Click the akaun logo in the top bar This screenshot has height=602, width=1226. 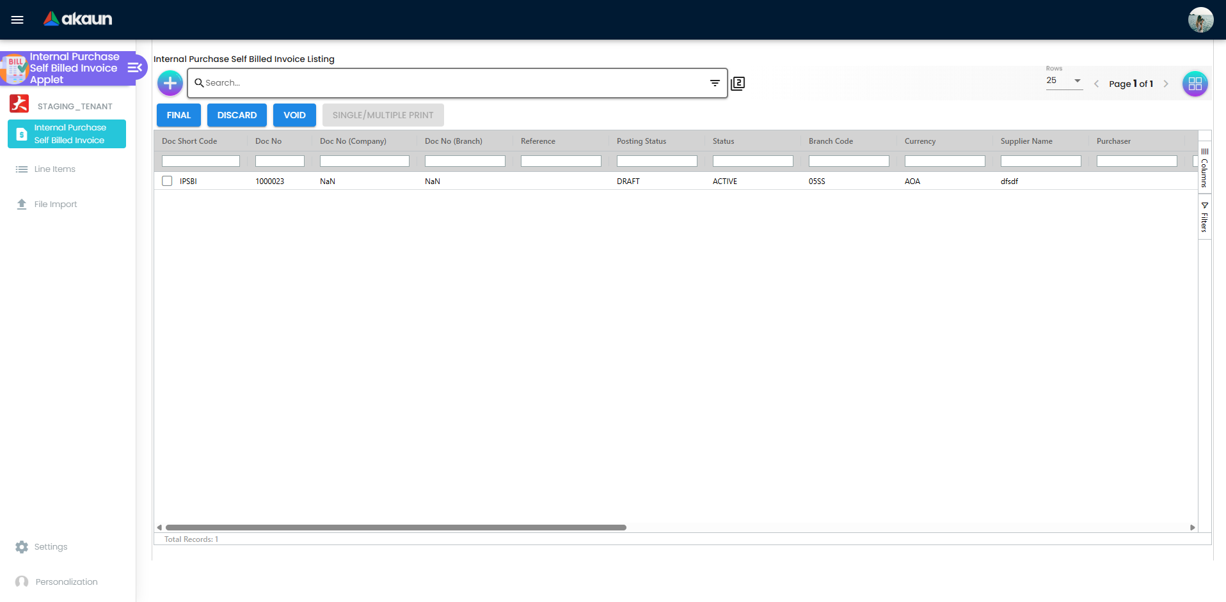(x=77, y=19)
